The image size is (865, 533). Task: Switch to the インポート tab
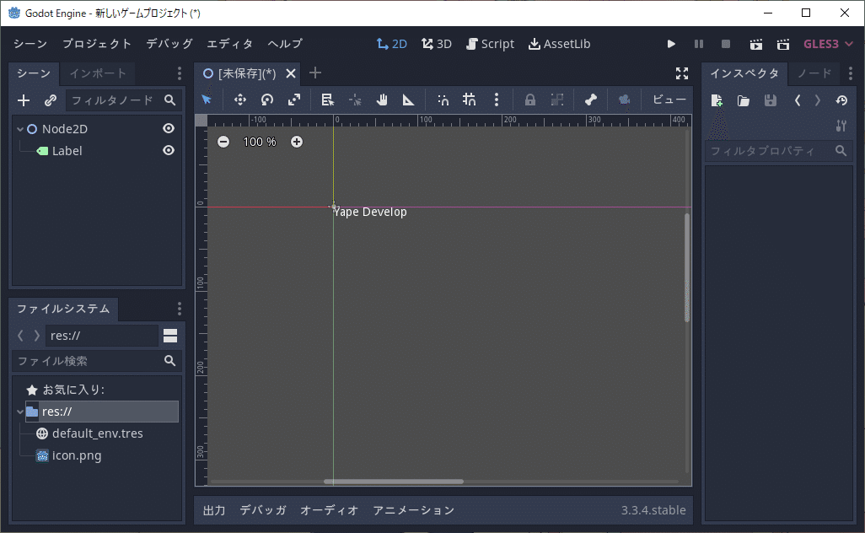click(x=98, y=73)
